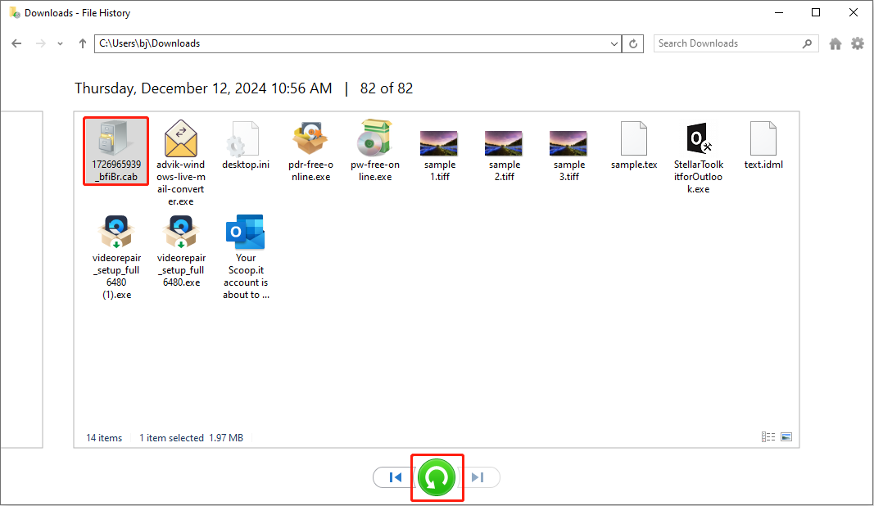
Task: Navigate back with the back arrow
Action: pos(16,43)
